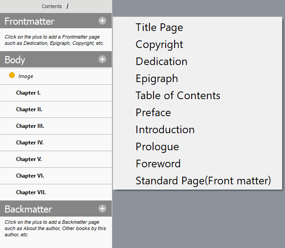This screenshot has height=248, width=285.
Task: Select Title Page from the menu
Action: coord(159,27)
